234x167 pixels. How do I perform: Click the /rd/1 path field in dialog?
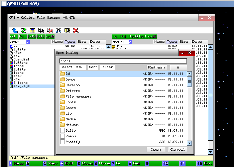click(123, 61)
